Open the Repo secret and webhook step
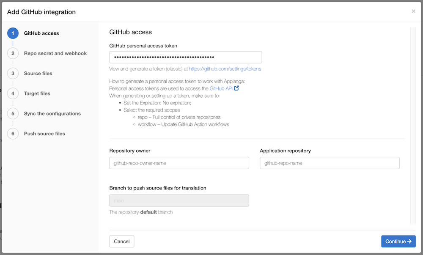Viewport: 423px width, 255px height. (x=55, y=53)
